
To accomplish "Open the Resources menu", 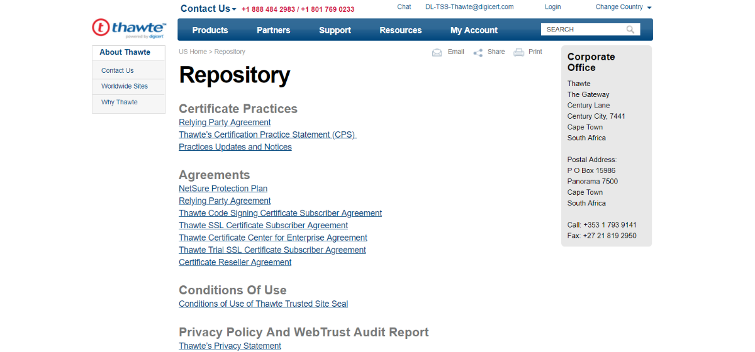I will point(401,30).
